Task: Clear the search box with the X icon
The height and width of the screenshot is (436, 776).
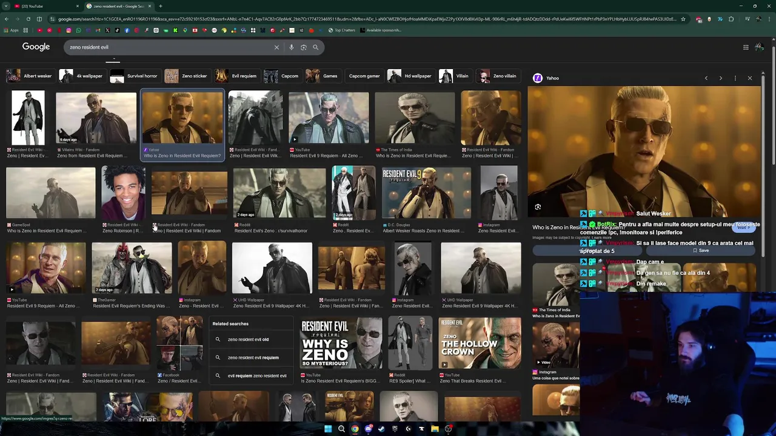Action: click(276, 47)
